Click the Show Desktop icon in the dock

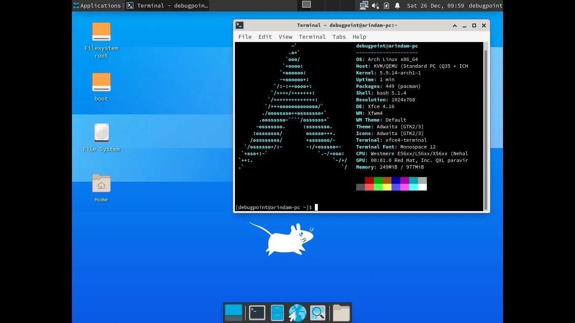coord(234,312)
